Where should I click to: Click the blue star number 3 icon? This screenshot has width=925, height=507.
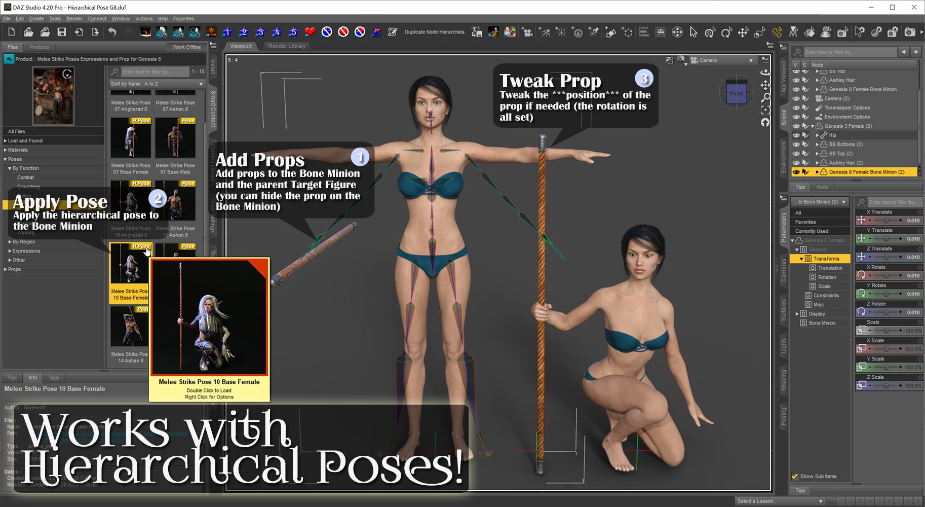(x=260, y=32)
